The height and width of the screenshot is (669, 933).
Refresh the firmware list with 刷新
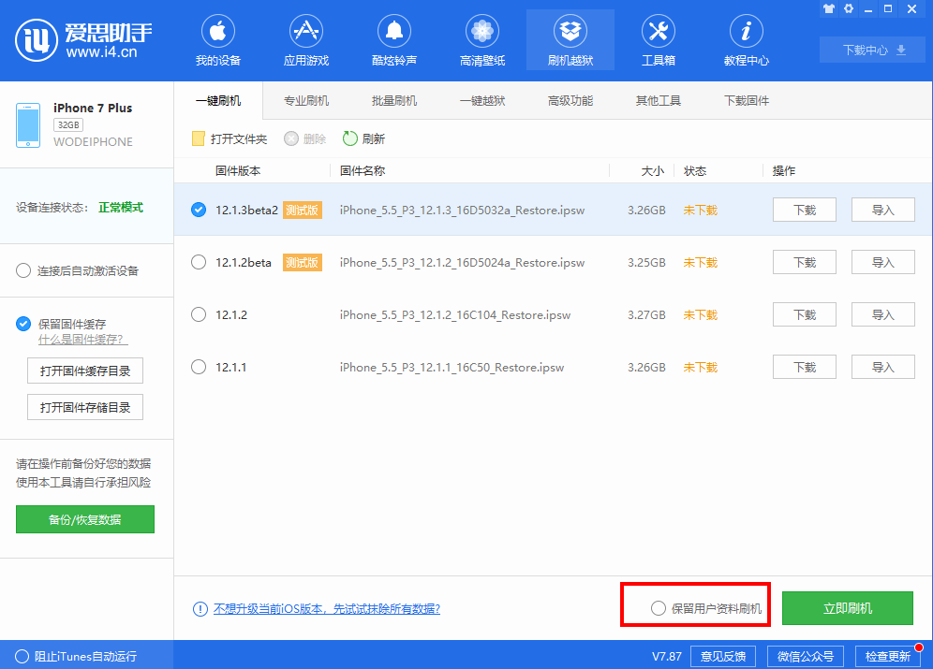tap(364, 138)
